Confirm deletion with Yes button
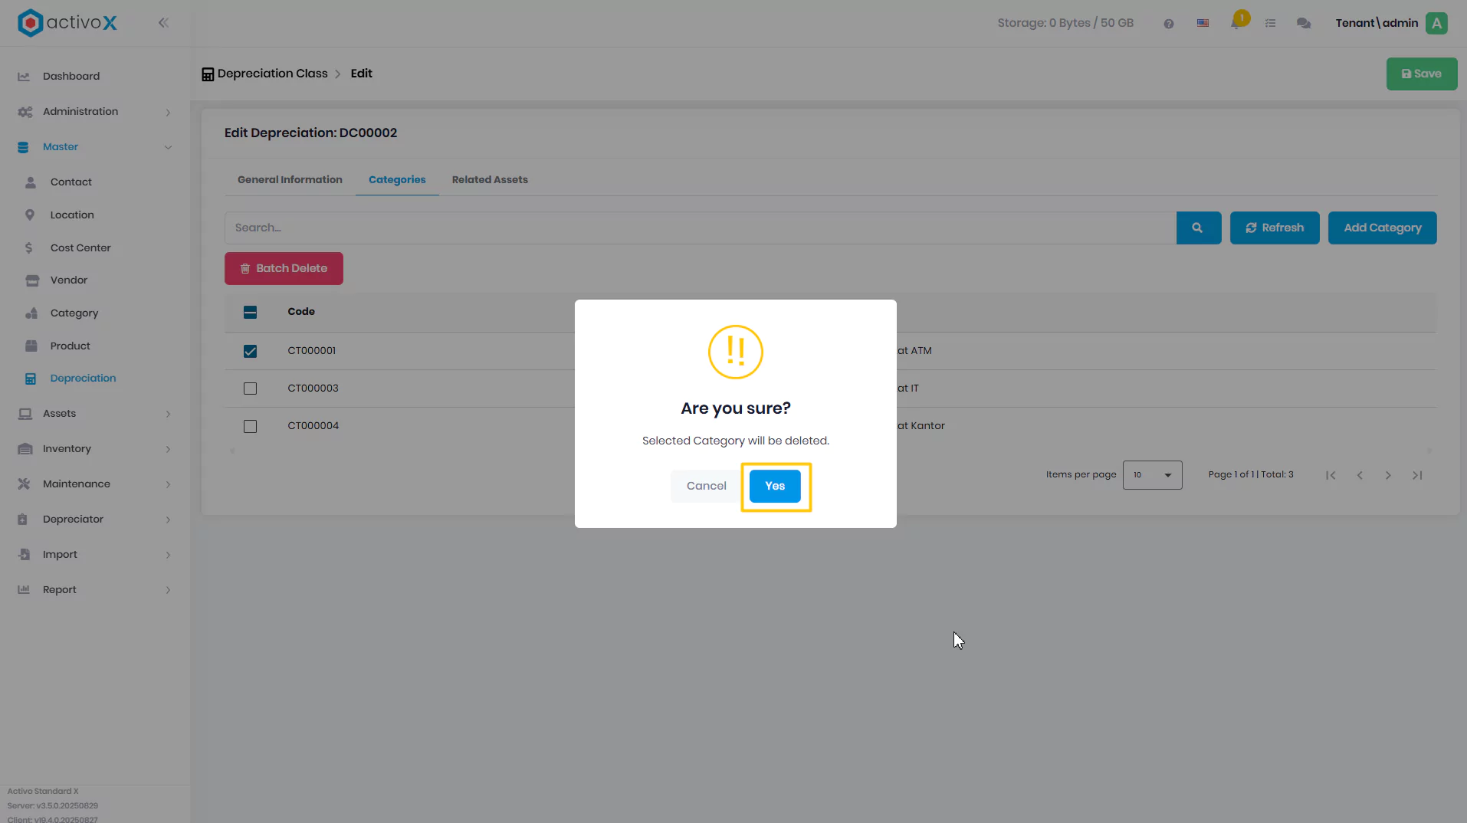1467x823 pixels. (x=775, y=487)
